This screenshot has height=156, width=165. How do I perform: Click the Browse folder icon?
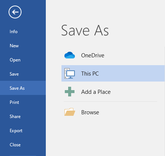pos(70,112)
